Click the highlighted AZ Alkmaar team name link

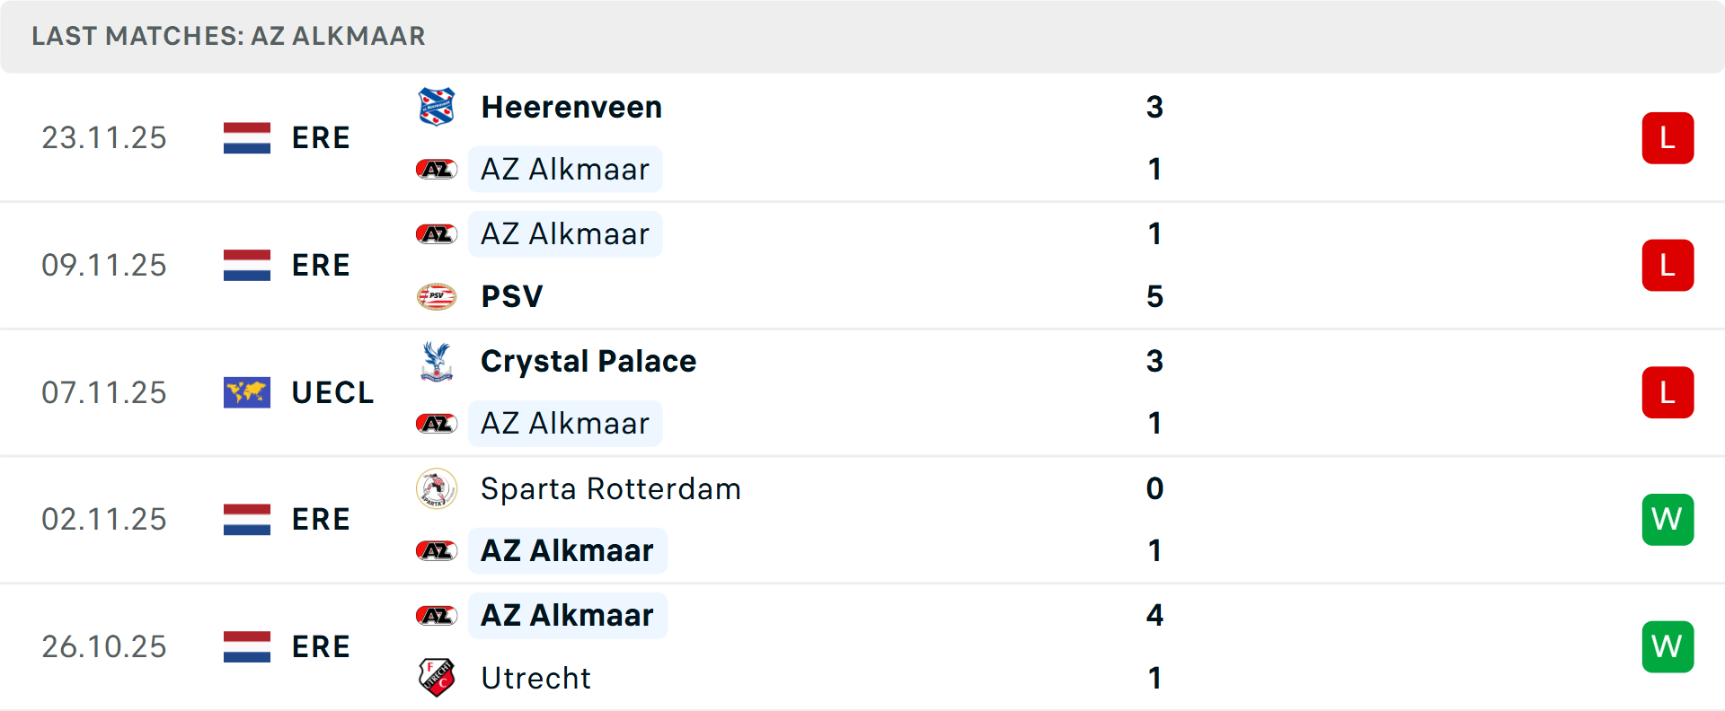565,169
